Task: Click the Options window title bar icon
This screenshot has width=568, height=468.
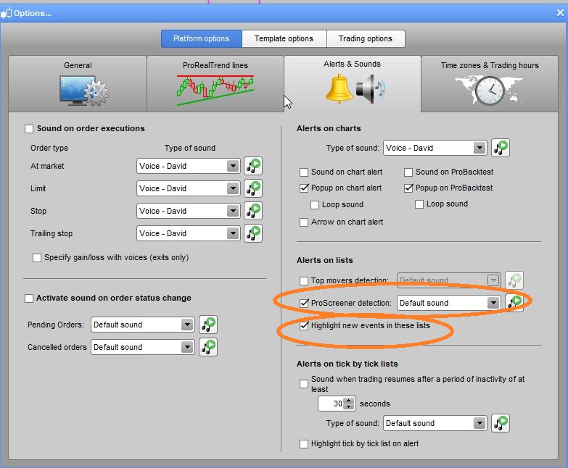Action: point(6,13)
